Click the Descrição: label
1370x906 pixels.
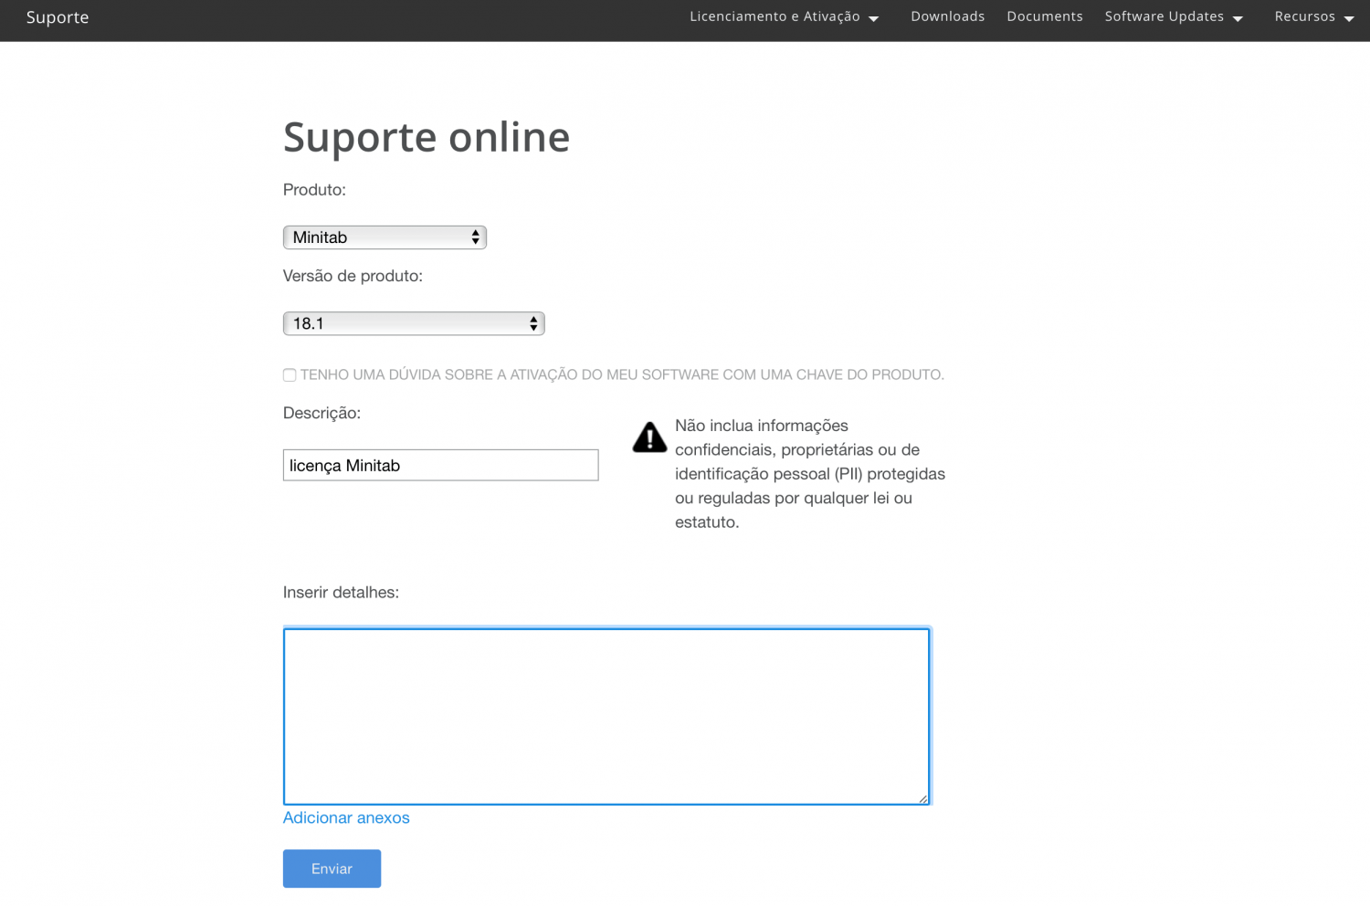click(x=321, y=413)
